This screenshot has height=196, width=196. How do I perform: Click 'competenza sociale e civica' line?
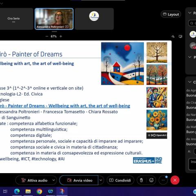[x=64, y=147]
